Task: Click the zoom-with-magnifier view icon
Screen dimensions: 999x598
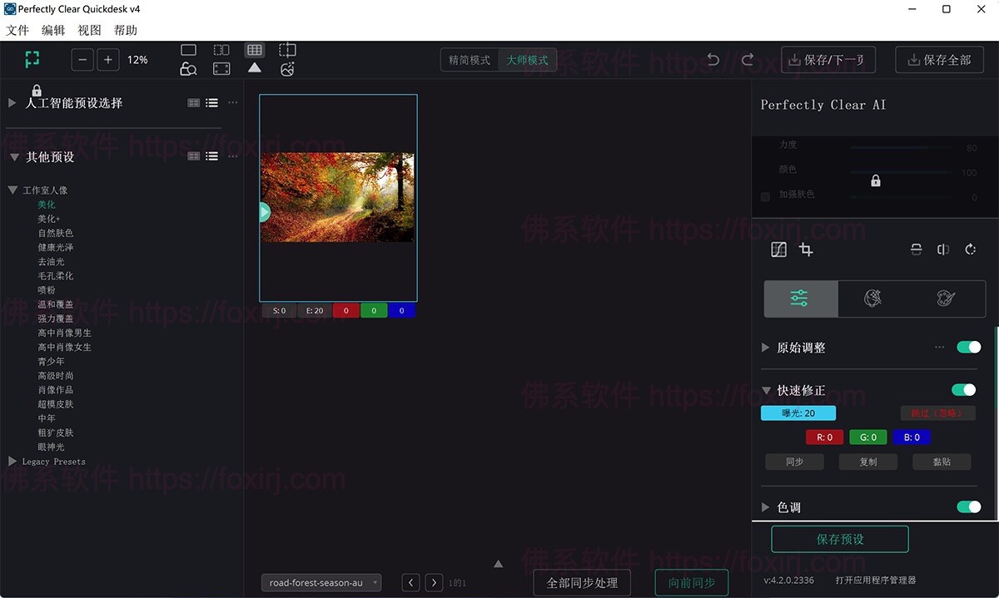Action: click(188, 68)
